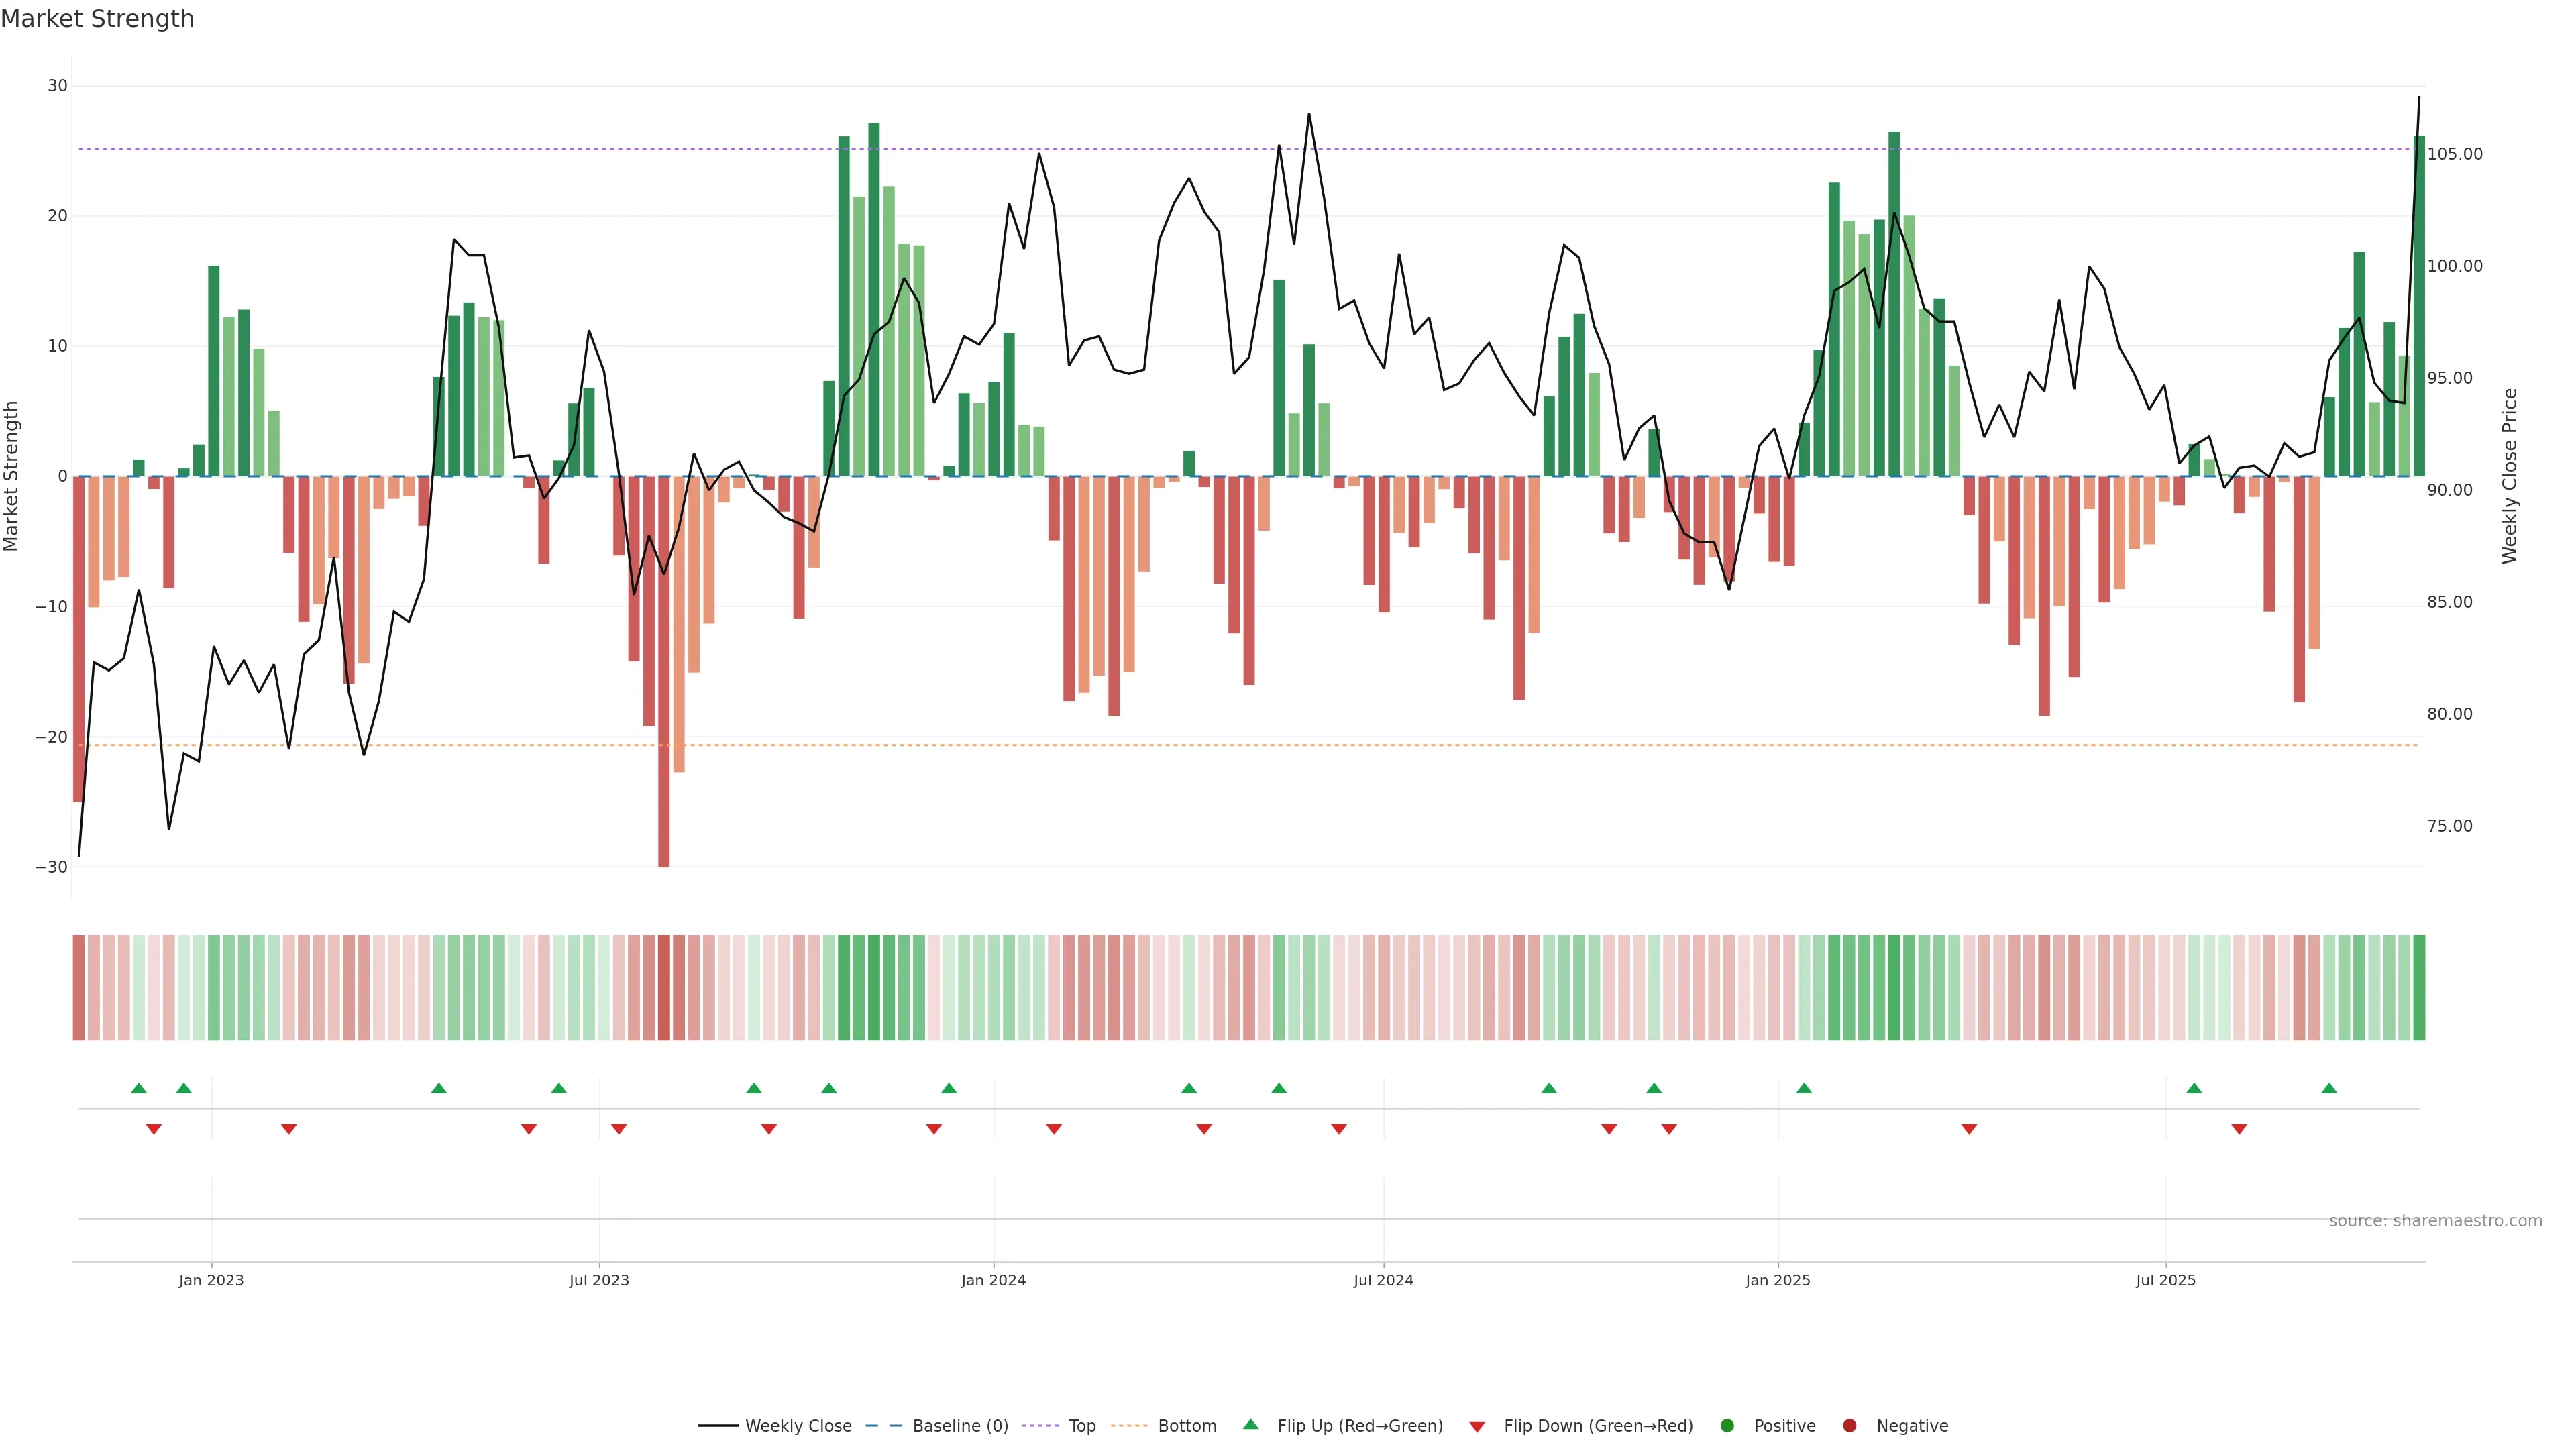The height and width of the screenshot is (1449, 2576).
Task: Click the Market Strength chart title
Action: (97, 19)
